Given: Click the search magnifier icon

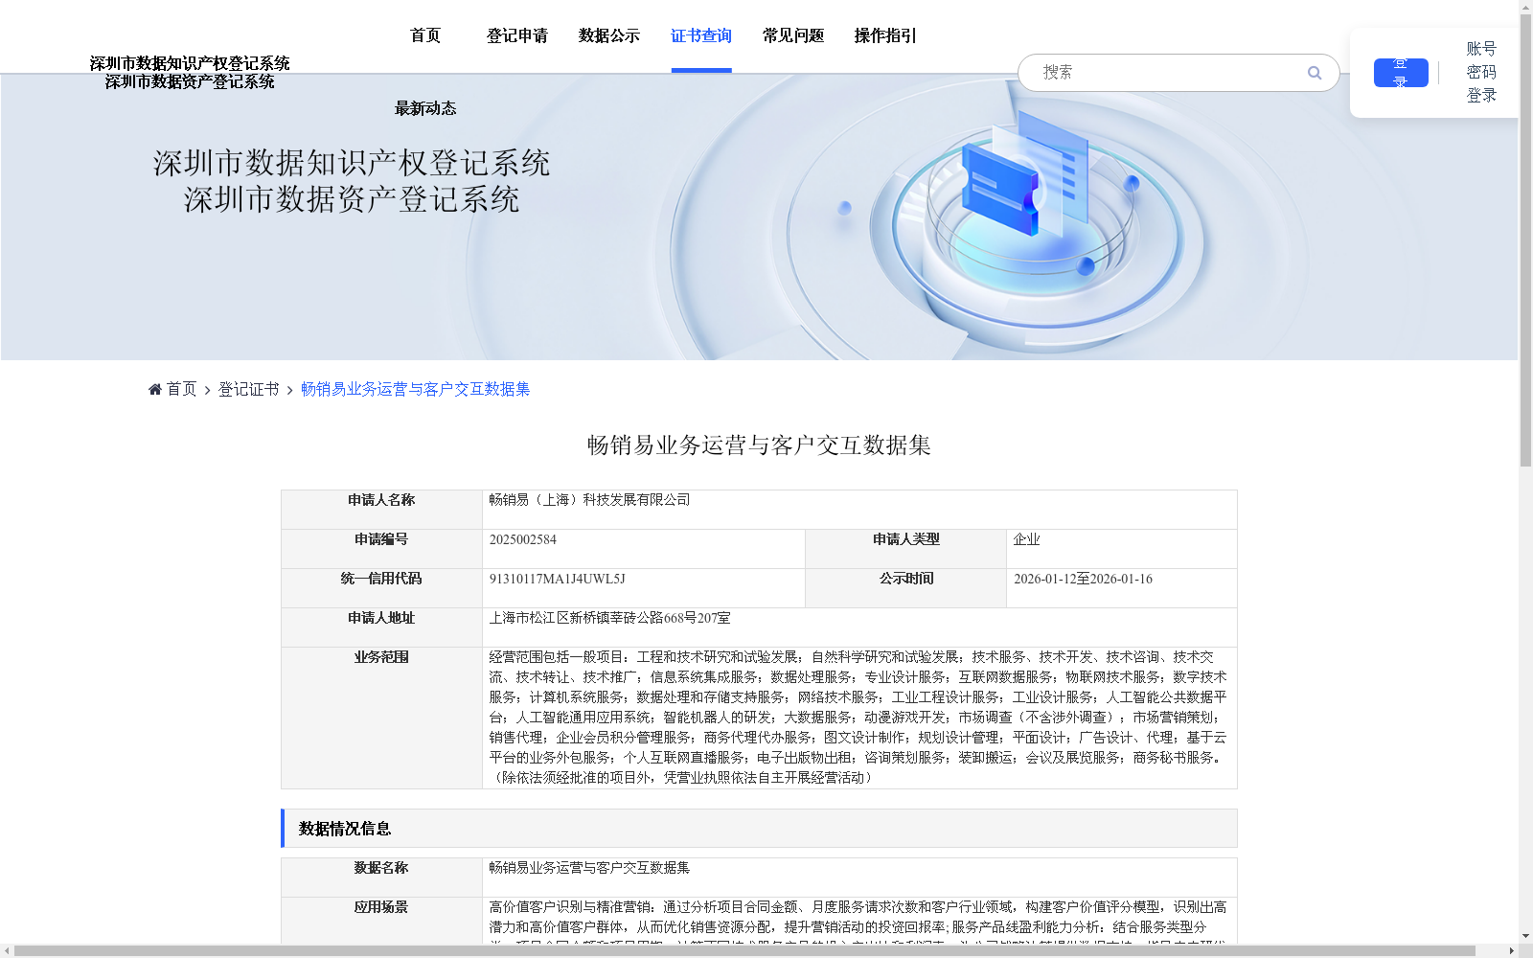Looking at the screenshot, I should coord(1315,73).
